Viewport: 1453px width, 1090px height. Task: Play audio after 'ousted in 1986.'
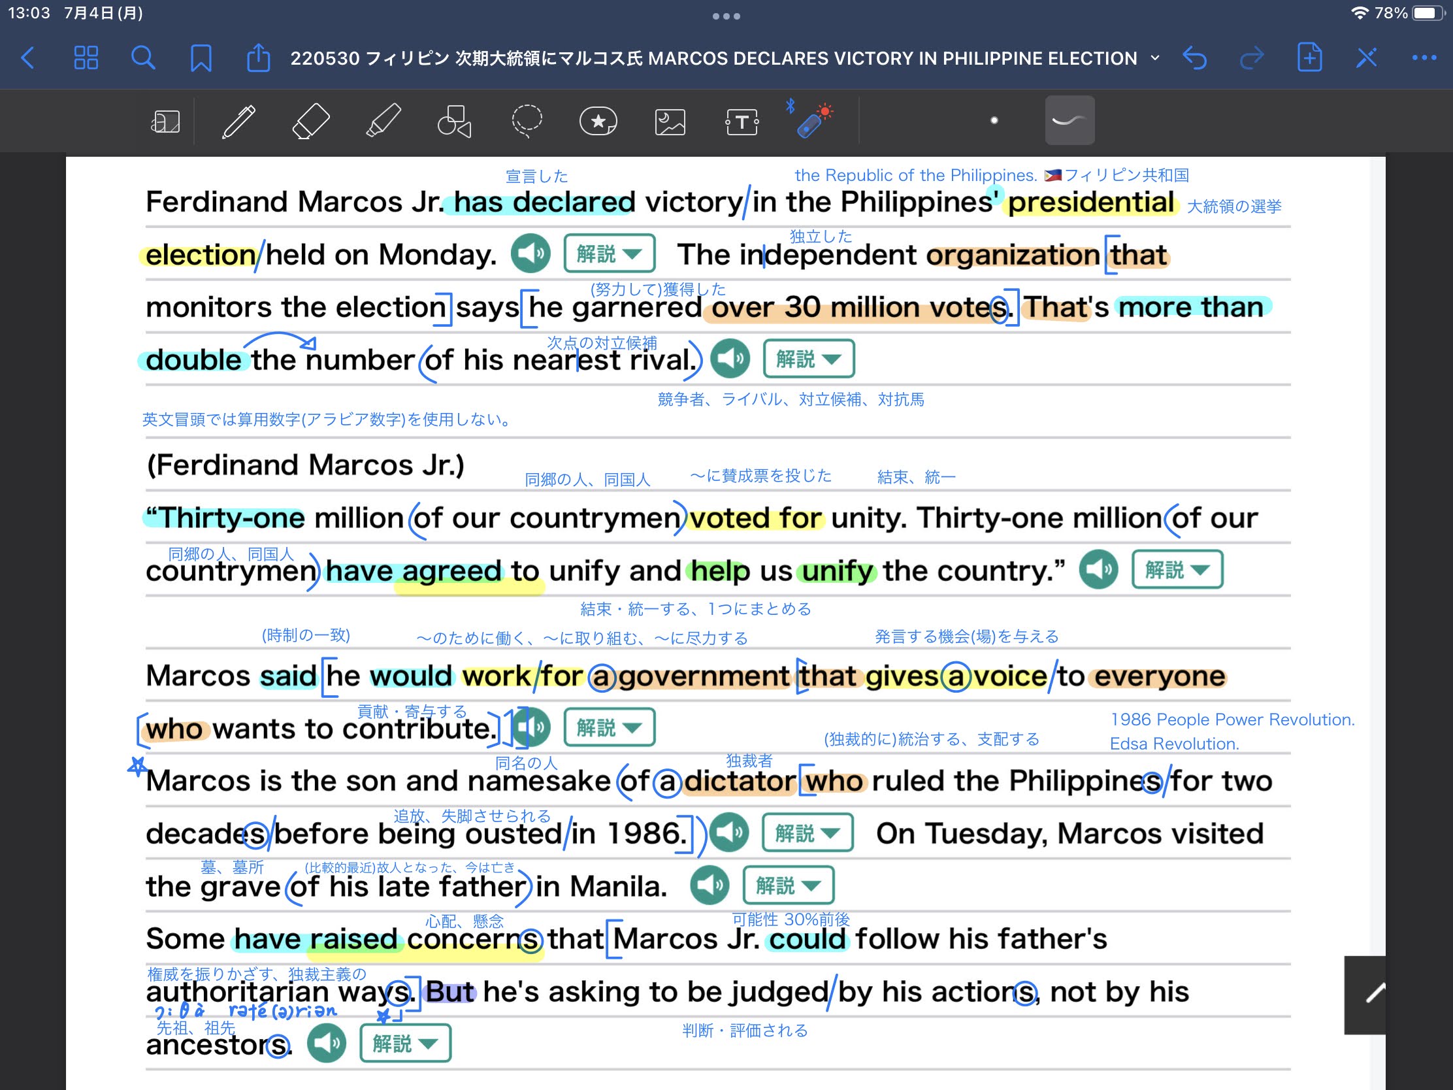click(x=729, y=833)
